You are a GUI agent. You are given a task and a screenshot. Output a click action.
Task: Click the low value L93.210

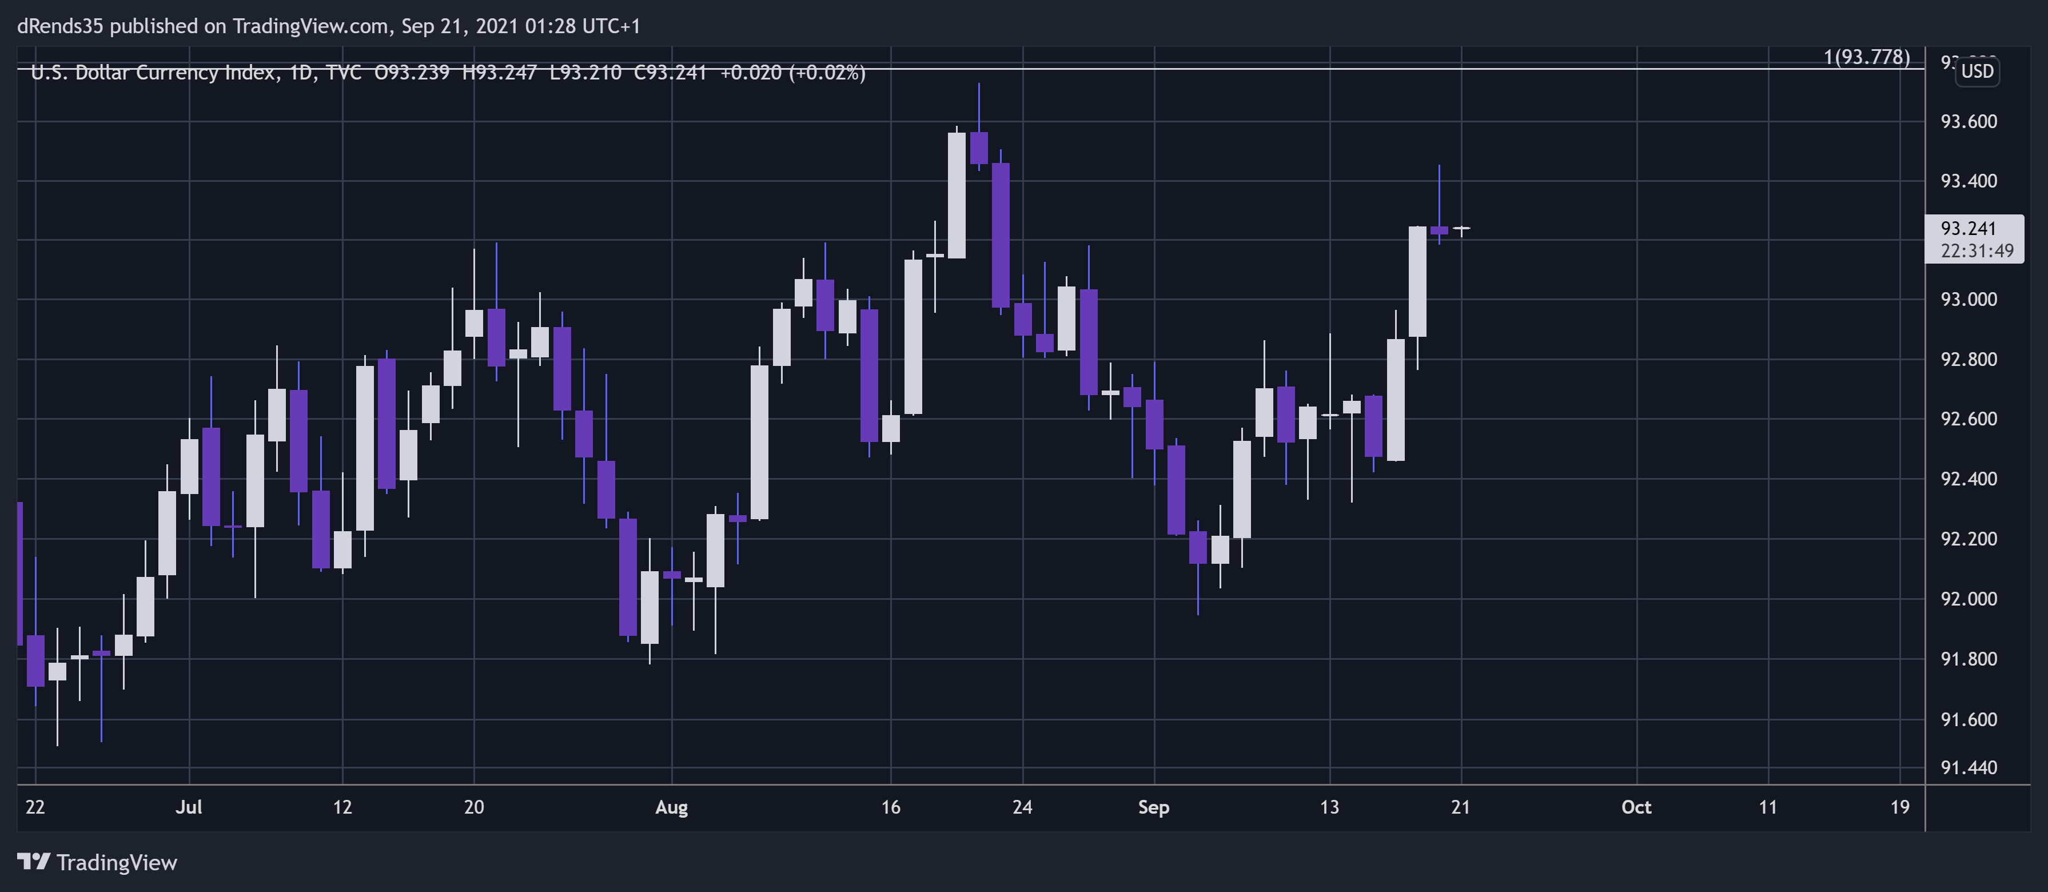585,73
